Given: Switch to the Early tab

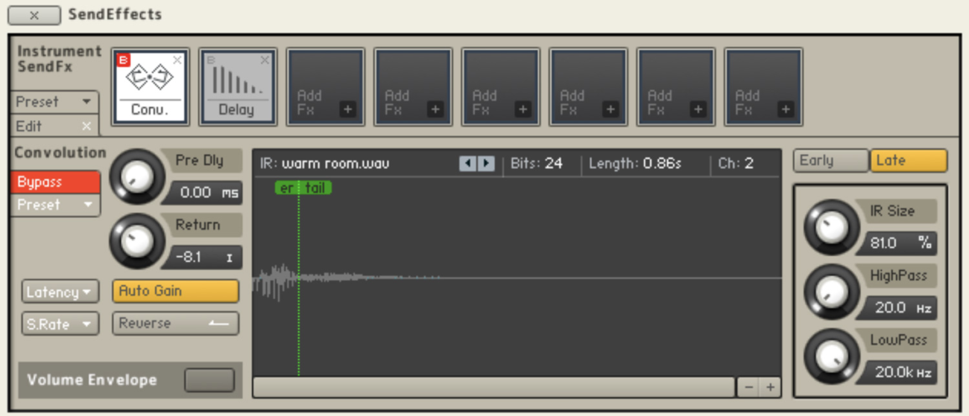Looking at the screenshot, I should (x=830, y=161).
